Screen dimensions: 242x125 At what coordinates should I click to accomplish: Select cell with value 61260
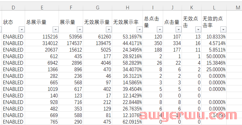(98, 36)
